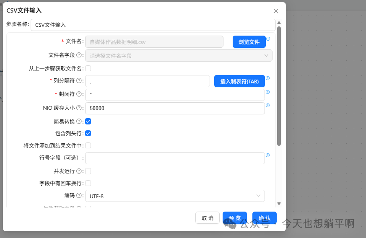Click the 插入制表符(TAB) button

pyautogui.click(x=239, y=81)
